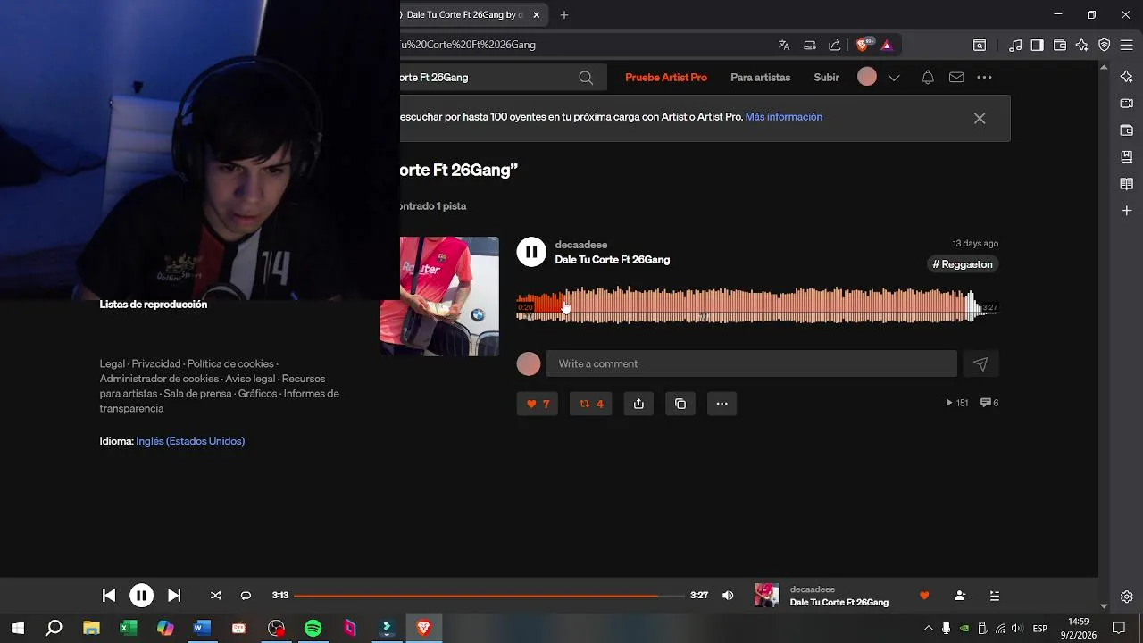This screenshot has width=1143, height=643.
Task: Pause playback in the bottom player bar
Action: click(141, 596)
